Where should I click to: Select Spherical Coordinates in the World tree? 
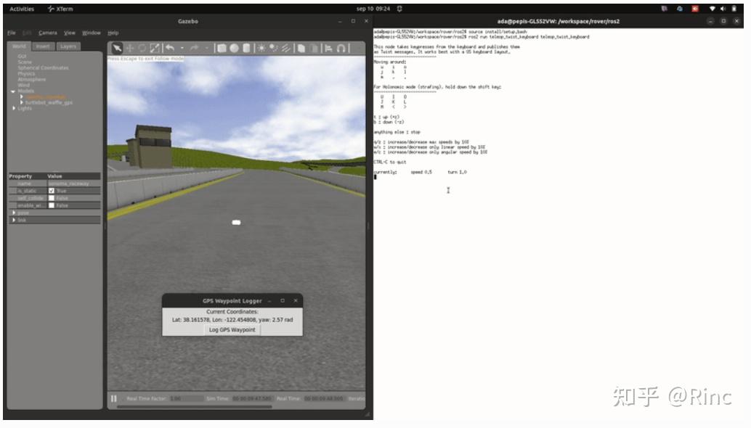43,67
